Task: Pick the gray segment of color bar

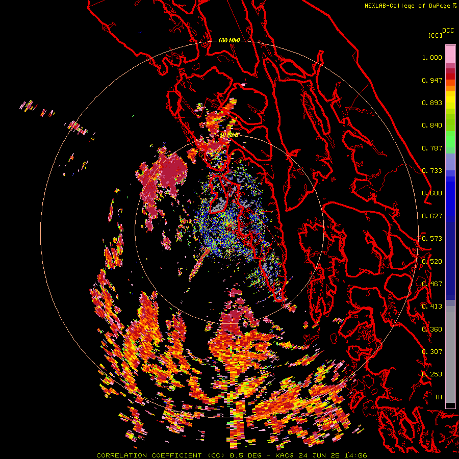Action: pos(450,354)
